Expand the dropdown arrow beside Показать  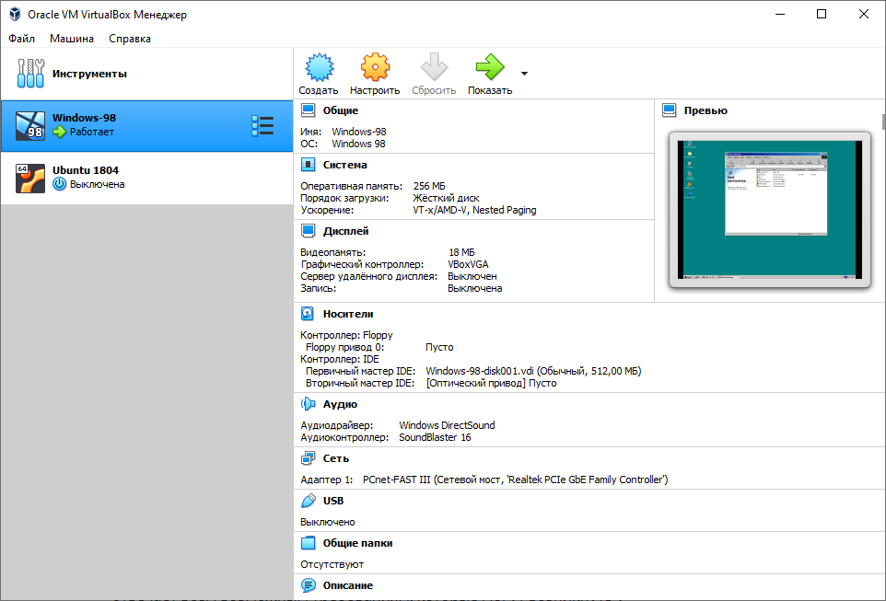[524, 74]
